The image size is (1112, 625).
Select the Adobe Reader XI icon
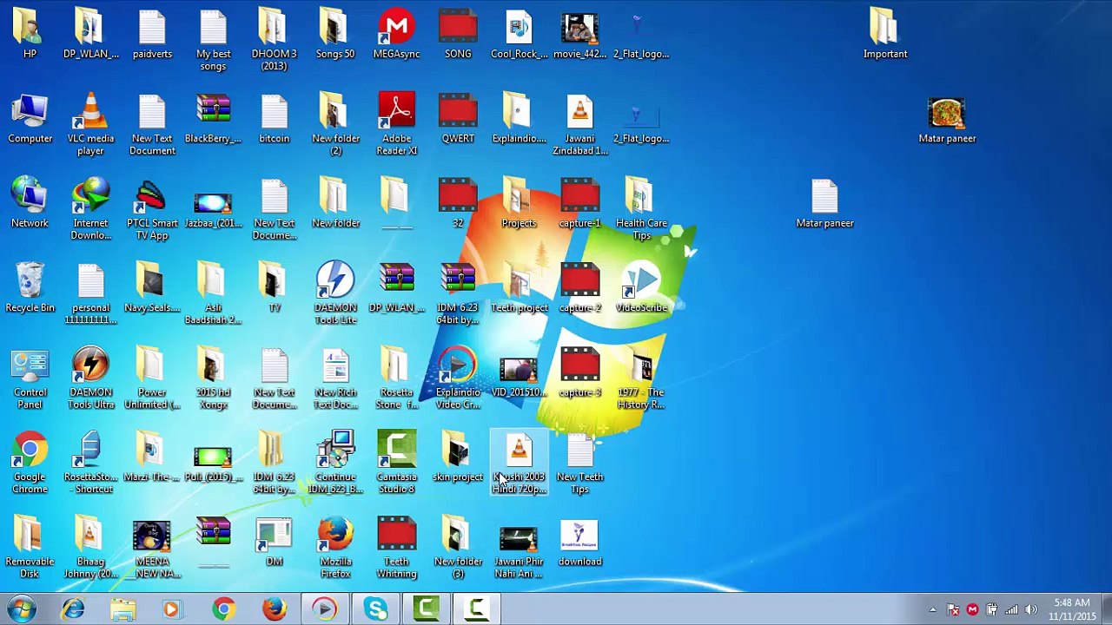[397, 125]
